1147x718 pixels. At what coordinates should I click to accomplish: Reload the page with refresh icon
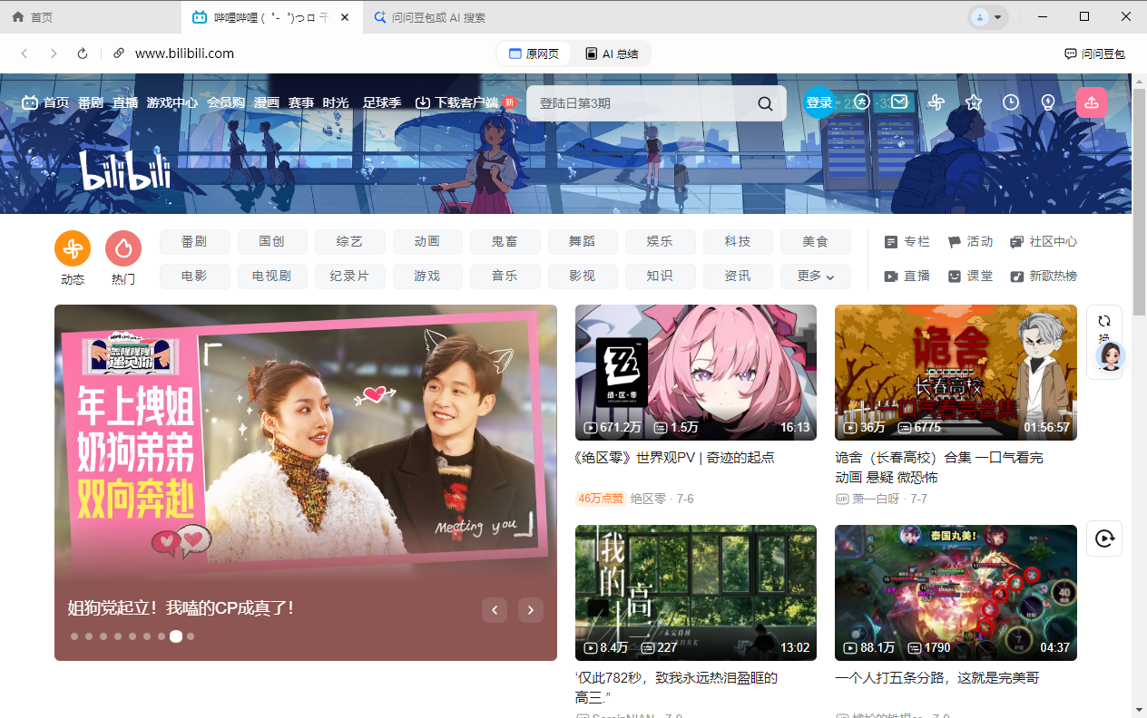pyautogui.click(x=83, y=53)
